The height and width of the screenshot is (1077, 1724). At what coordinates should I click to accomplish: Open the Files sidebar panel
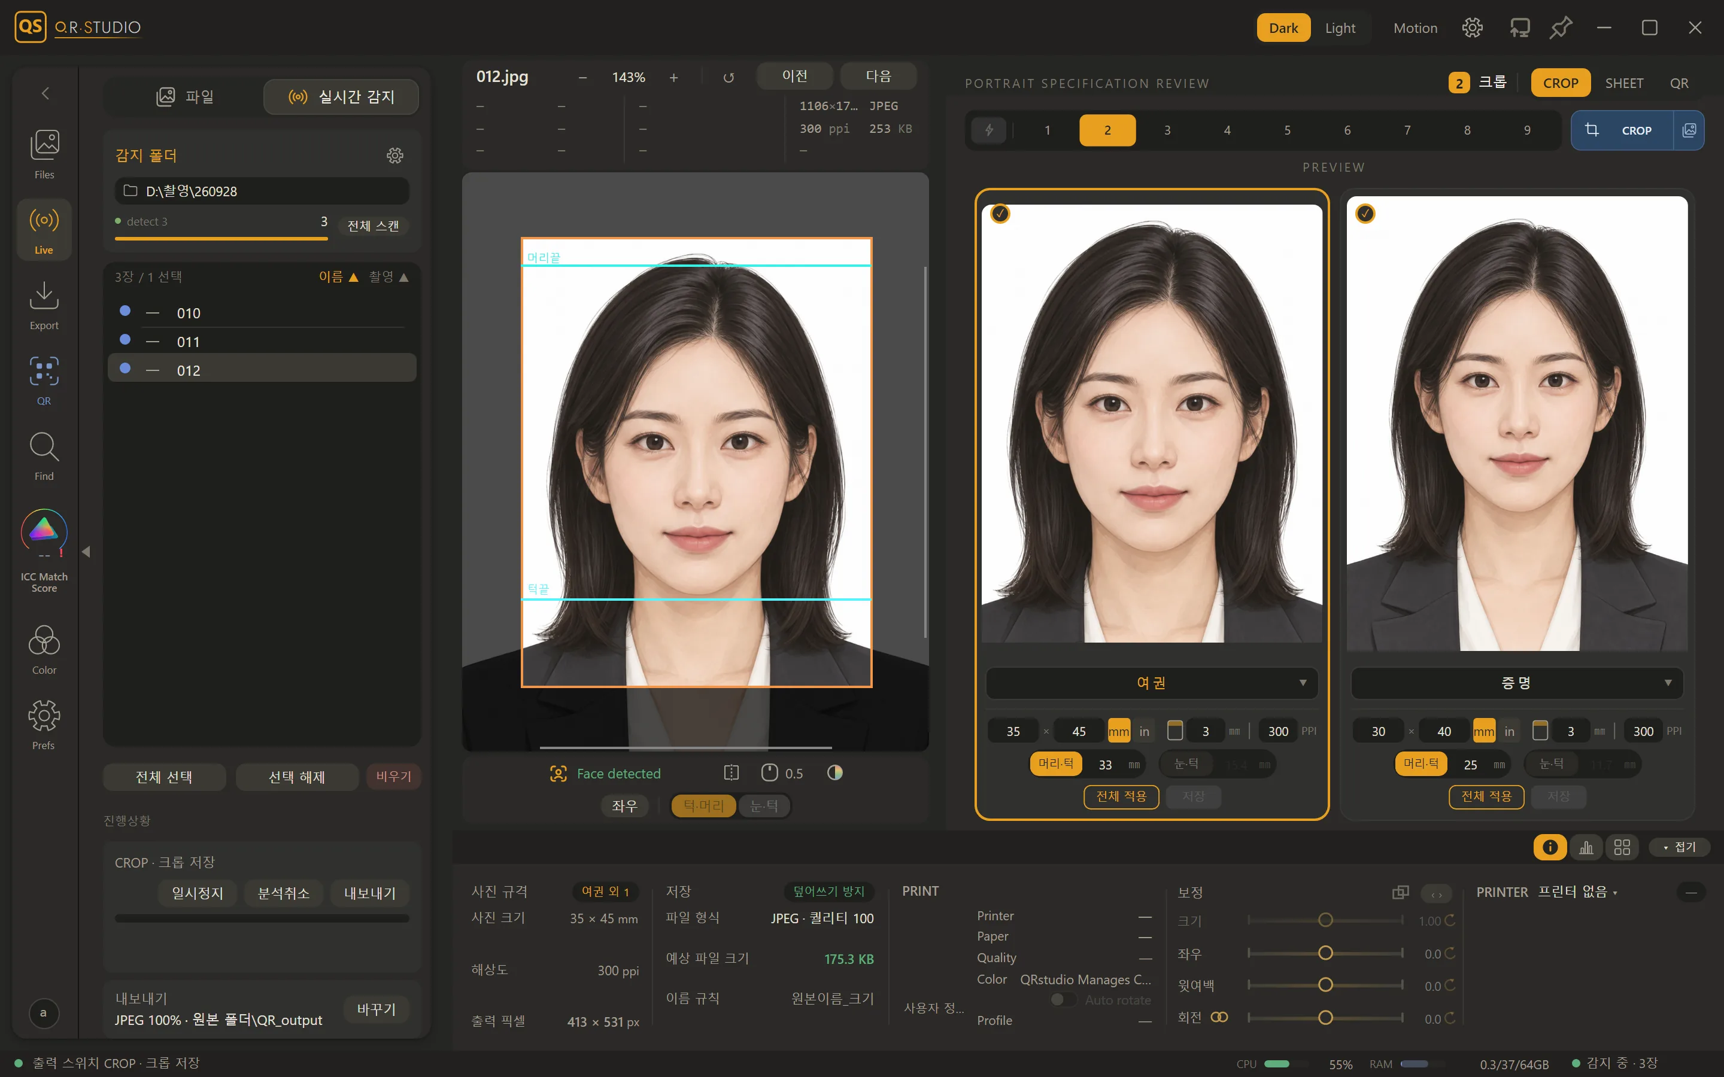(x=44, y=154)
